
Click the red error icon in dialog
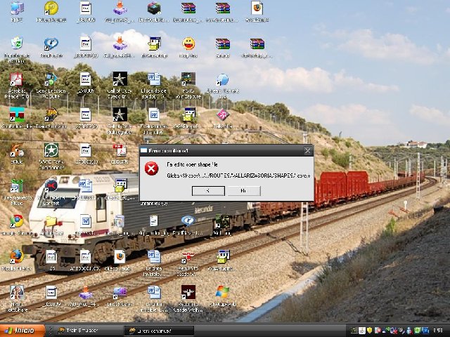coord(151,168)
